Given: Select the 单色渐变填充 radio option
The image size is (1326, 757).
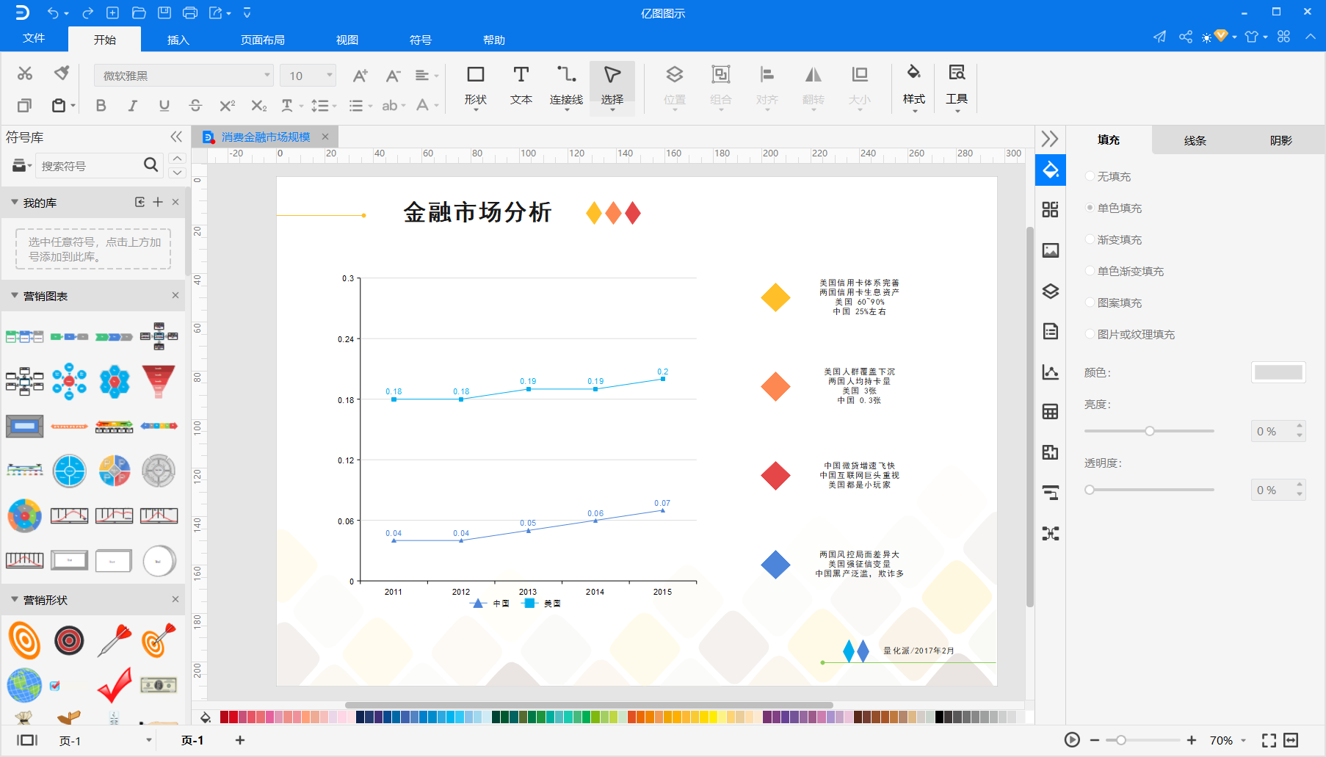Looking at the screenshot, I should (1090, 271).
